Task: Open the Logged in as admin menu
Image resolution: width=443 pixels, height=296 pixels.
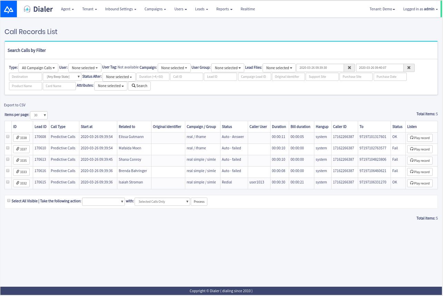Action: [x=421, y=9]
